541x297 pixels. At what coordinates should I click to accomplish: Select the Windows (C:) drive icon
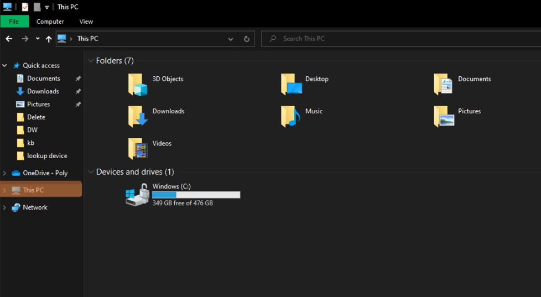(137, 195)
